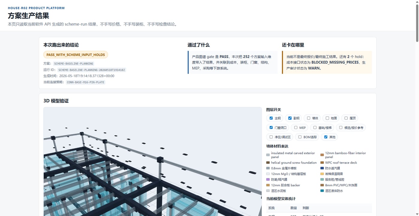Pick the 12mm MgO / 结构基层板 swatch
This screenshot has height=216, width=419.
[268, 174]
